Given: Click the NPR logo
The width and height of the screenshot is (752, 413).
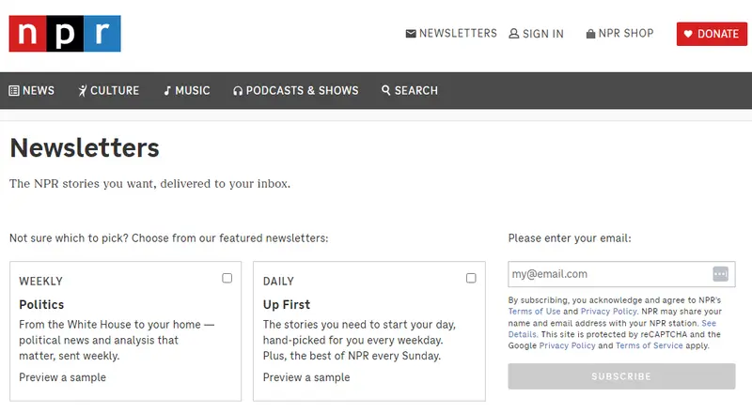Looking at the screenshot, I should tap(65, 34).
